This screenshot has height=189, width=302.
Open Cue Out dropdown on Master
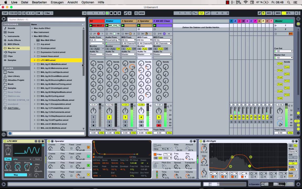(x=283, y=51)
